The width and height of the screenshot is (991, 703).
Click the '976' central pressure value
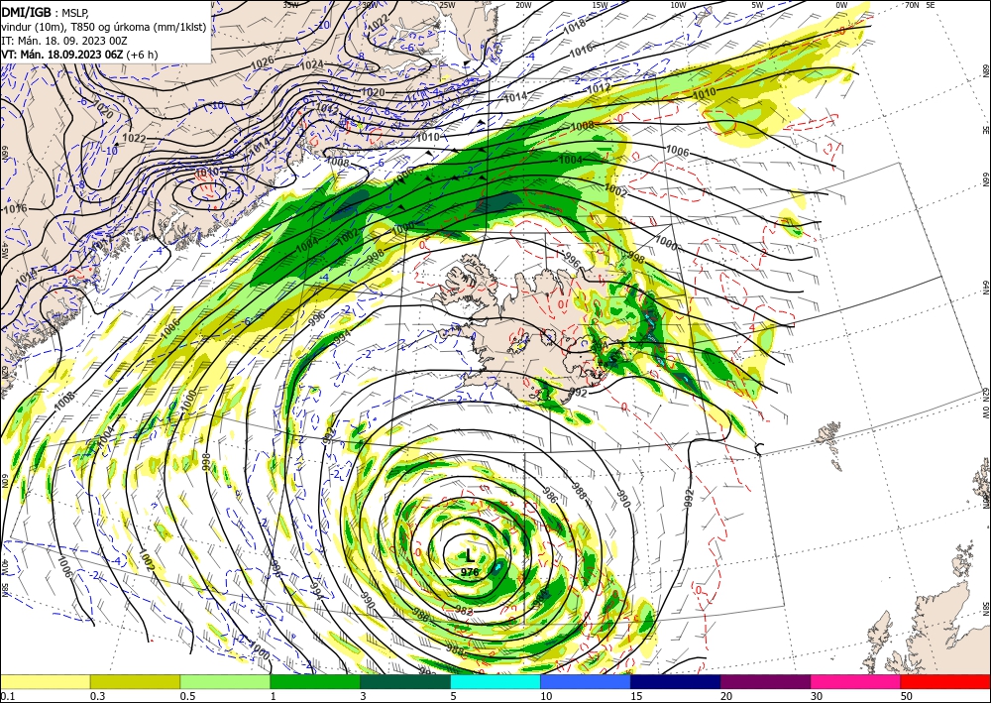[x=470, y=572]
